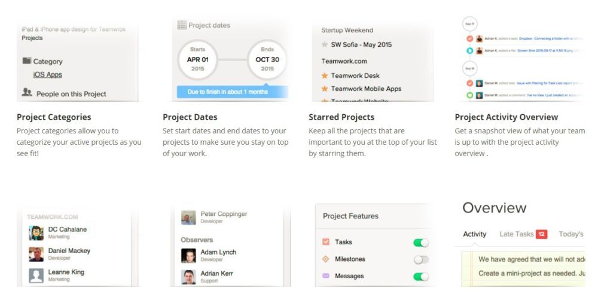
Task: Click the calendar icon beside Project dates
Action: (x=182, y=25)
